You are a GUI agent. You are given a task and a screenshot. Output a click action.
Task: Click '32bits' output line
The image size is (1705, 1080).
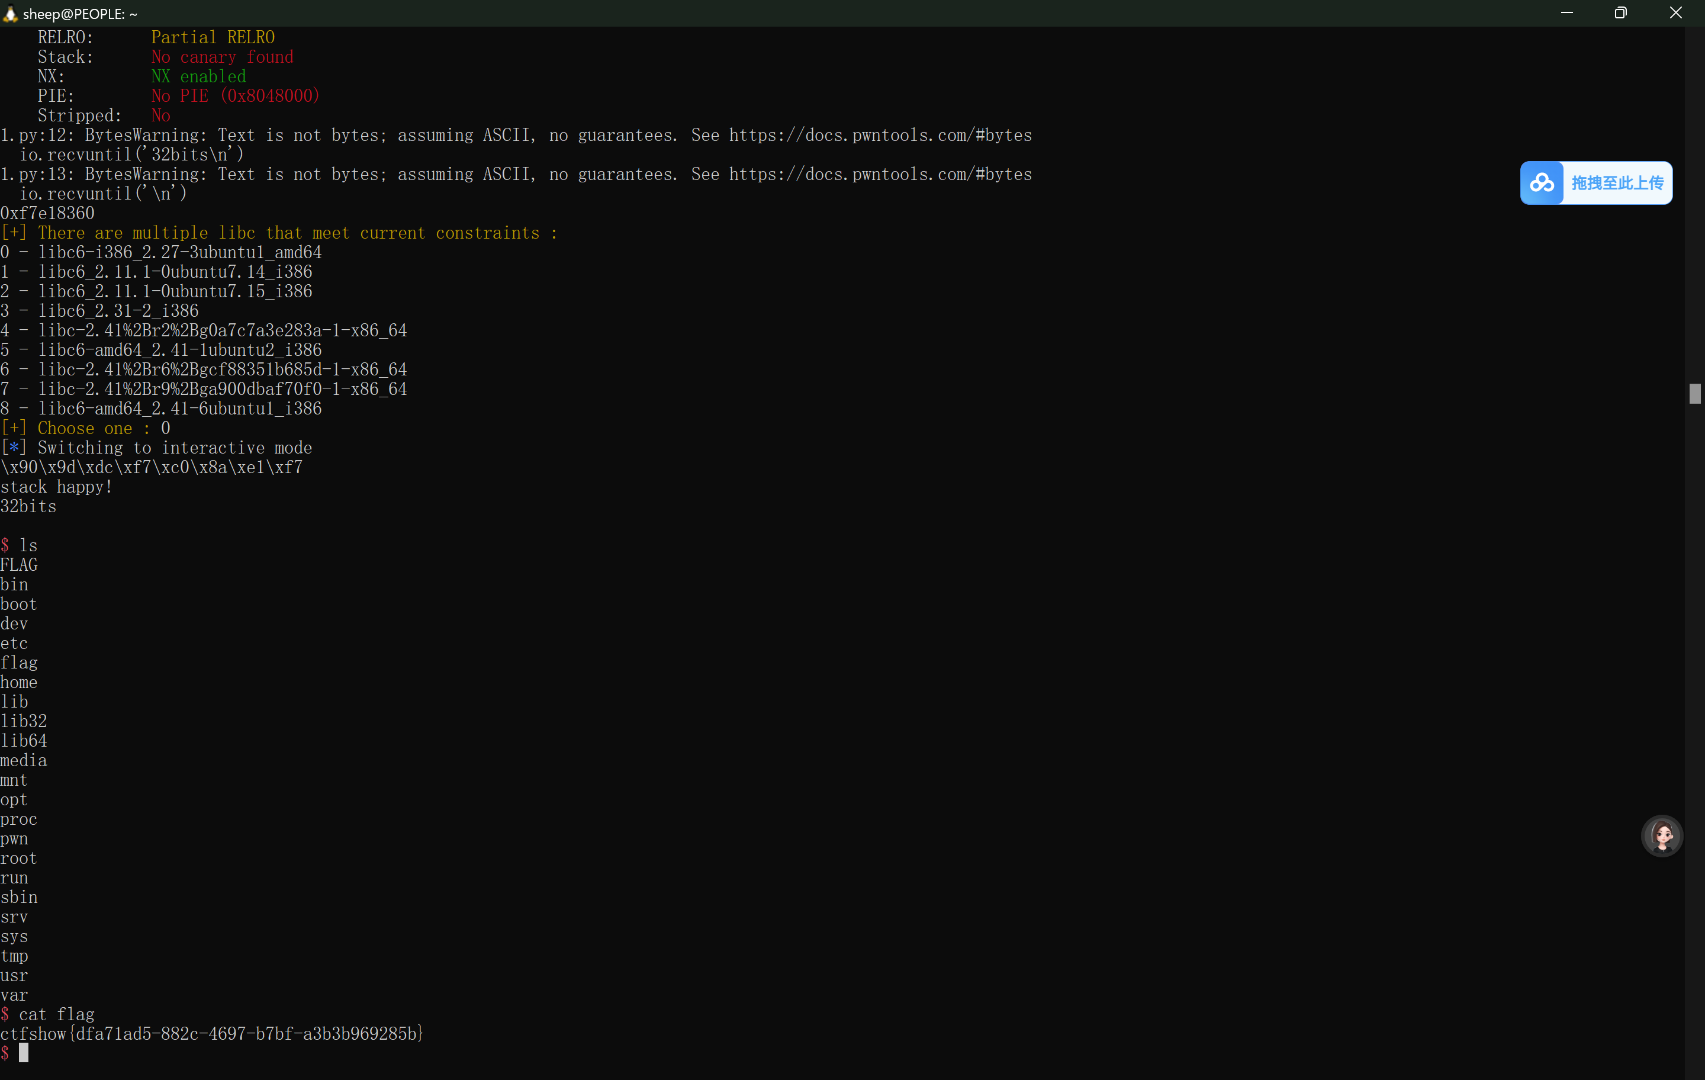tap(28, 506)
